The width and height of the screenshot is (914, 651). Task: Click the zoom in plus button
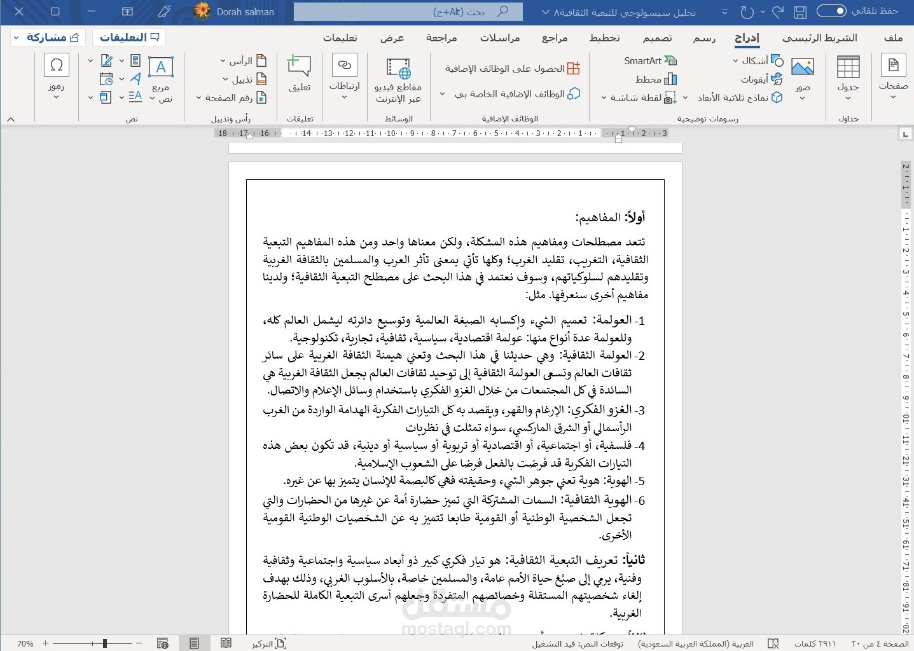[x=45, y=643]
